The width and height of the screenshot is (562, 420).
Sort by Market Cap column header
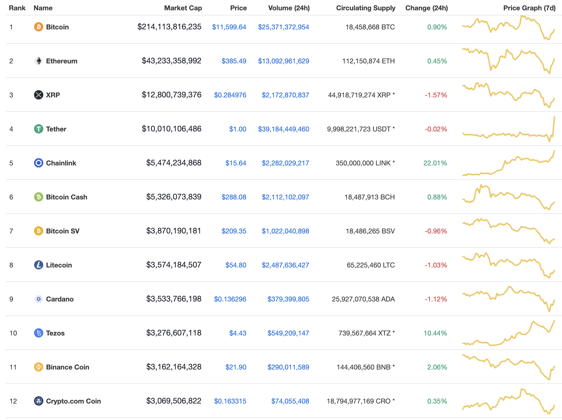point(183,8)
